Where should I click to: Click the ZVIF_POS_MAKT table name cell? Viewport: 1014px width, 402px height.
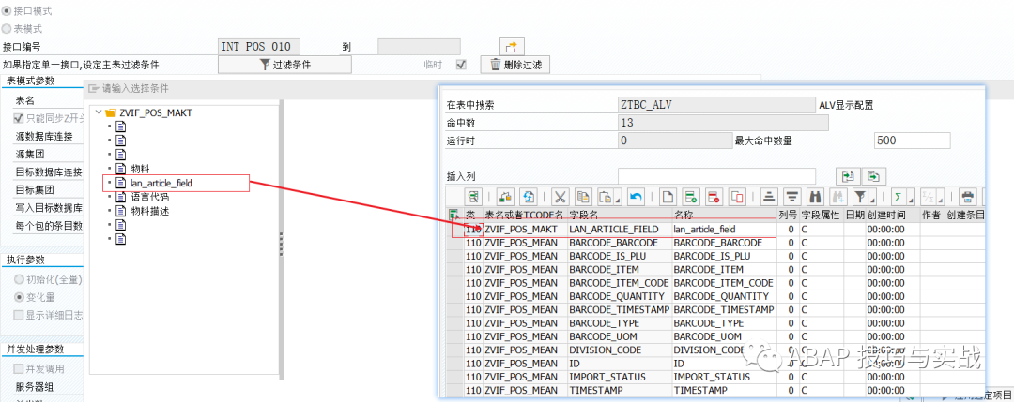pos(525,229)
